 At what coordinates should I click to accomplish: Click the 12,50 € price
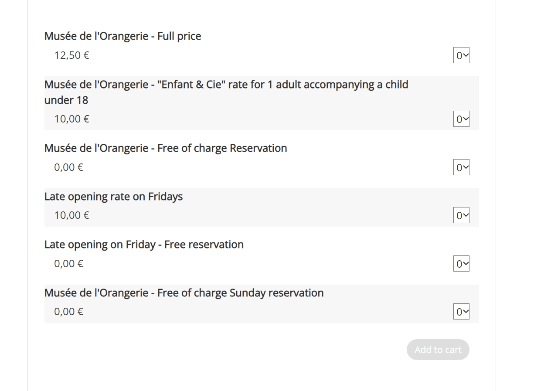click(x=71, y=55)
